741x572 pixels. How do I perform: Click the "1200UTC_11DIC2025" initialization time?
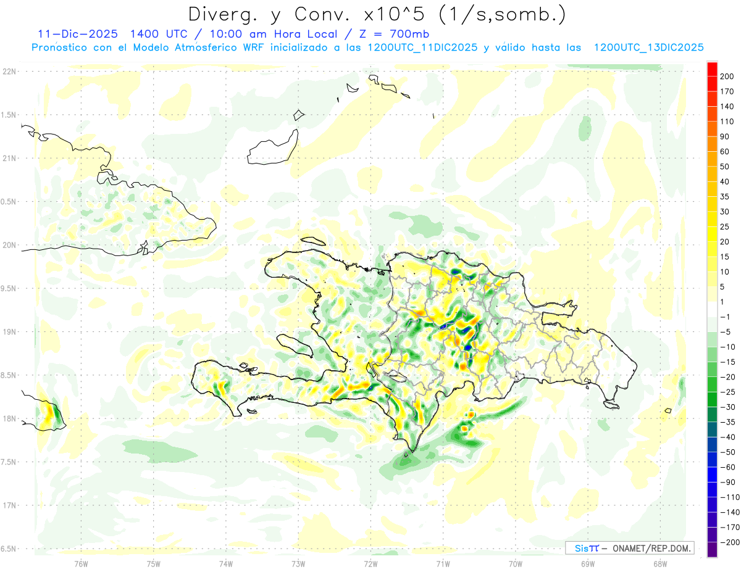click(422, 48)
